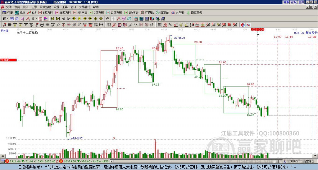This screenshot has width=318, height=170.
Task: Click the 21.4645 red price marker
Action: click(8, 60)
